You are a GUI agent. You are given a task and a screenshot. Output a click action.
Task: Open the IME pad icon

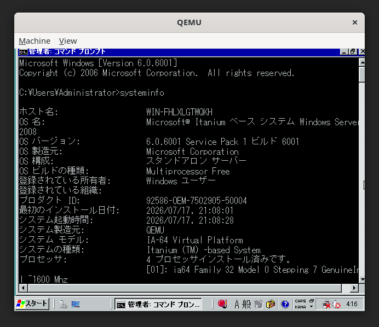point(259,304)
